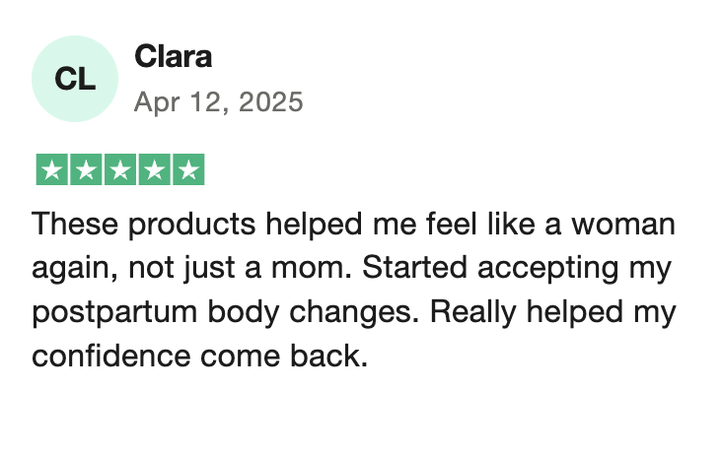Image resolution: width=722 pixels, height=457 pixels.
Task: Click the CL avatar circle
Action: 75,79
